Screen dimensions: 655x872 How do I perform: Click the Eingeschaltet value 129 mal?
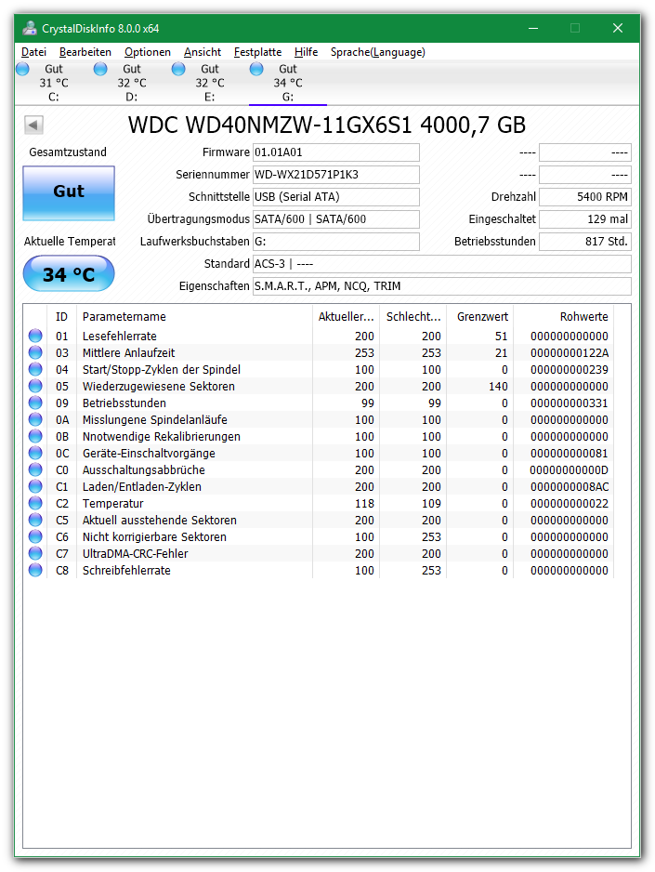585,219
